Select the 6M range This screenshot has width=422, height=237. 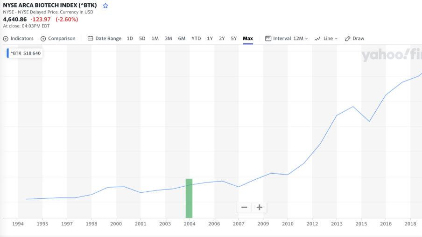[182, 38]
